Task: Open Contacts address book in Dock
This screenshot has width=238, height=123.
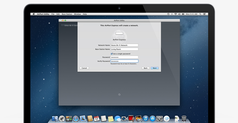Action: (x=90, y=119)
